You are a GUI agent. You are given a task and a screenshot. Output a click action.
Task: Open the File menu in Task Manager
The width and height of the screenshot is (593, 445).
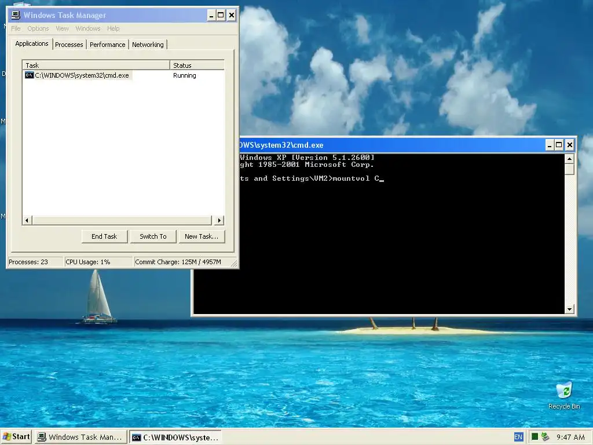click(x=16, y=28)
